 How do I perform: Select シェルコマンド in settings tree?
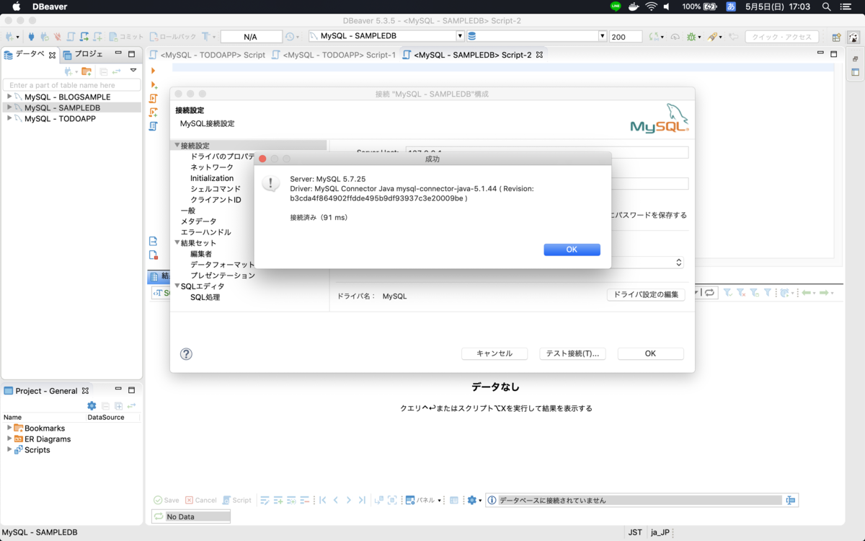coord(216,189)
